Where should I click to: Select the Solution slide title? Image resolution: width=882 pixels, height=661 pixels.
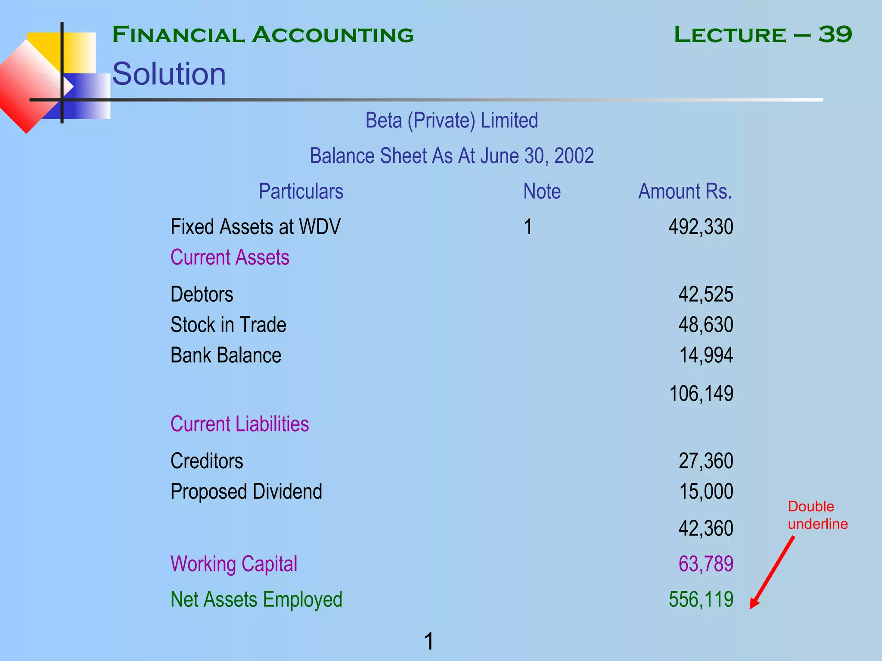click(169, 74)
